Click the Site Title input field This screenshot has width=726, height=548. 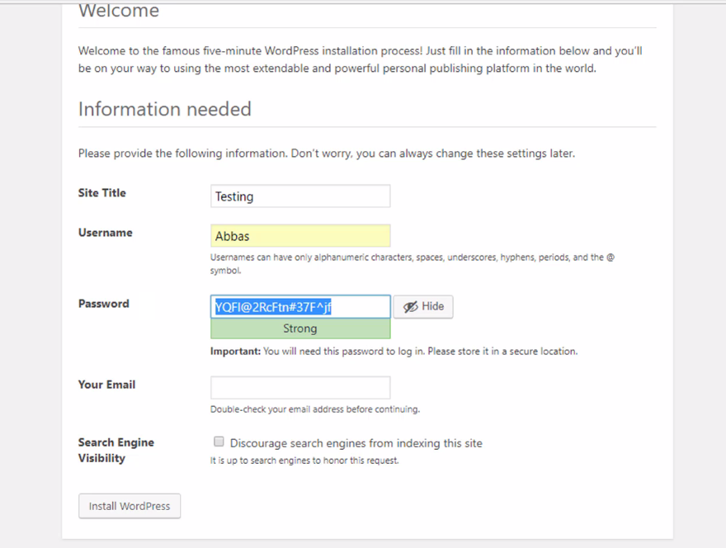pyautogui.click(x=299, y=196)
